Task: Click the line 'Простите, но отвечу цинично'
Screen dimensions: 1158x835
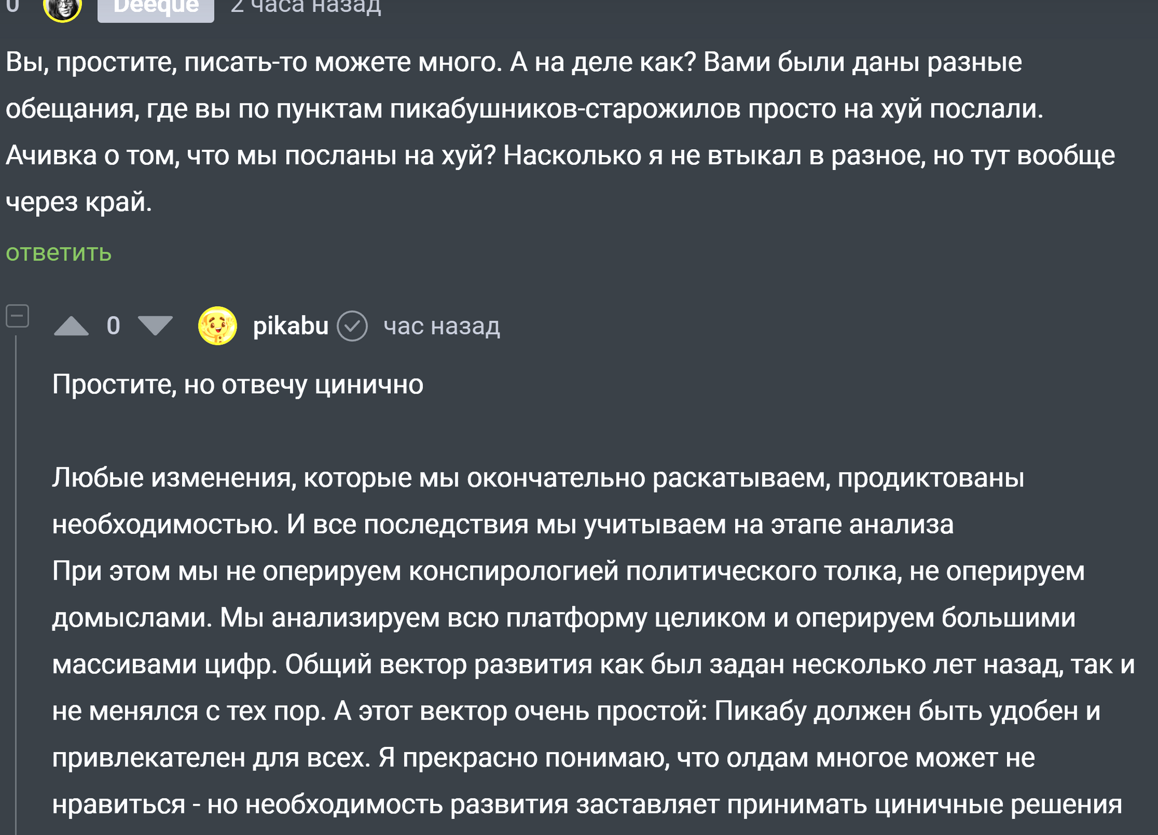Action: coord(237,385)
